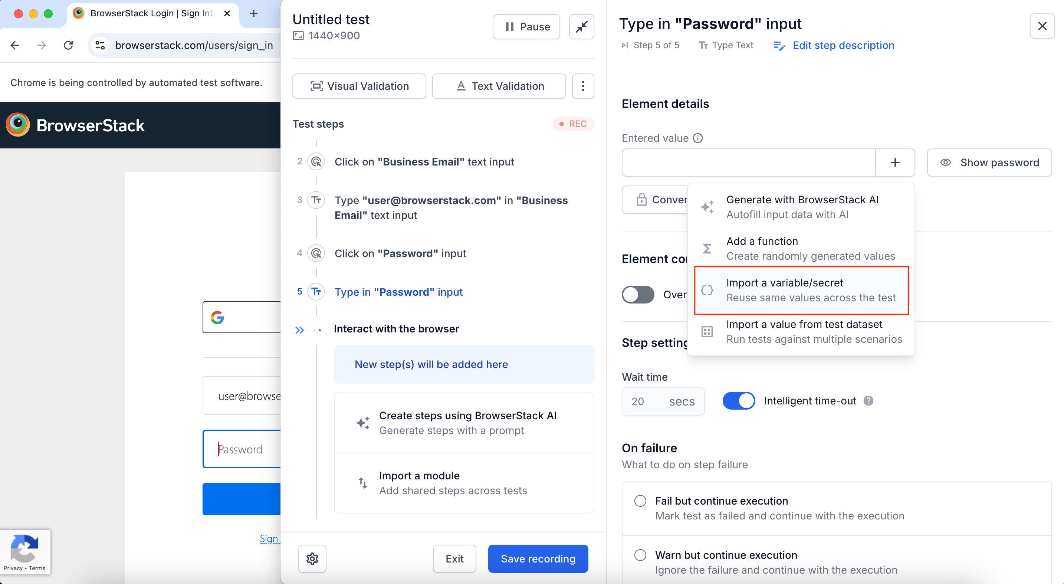Click the Entered value input field
Viewport: 1064px width, 584px height.
click(x=748, y=163)
